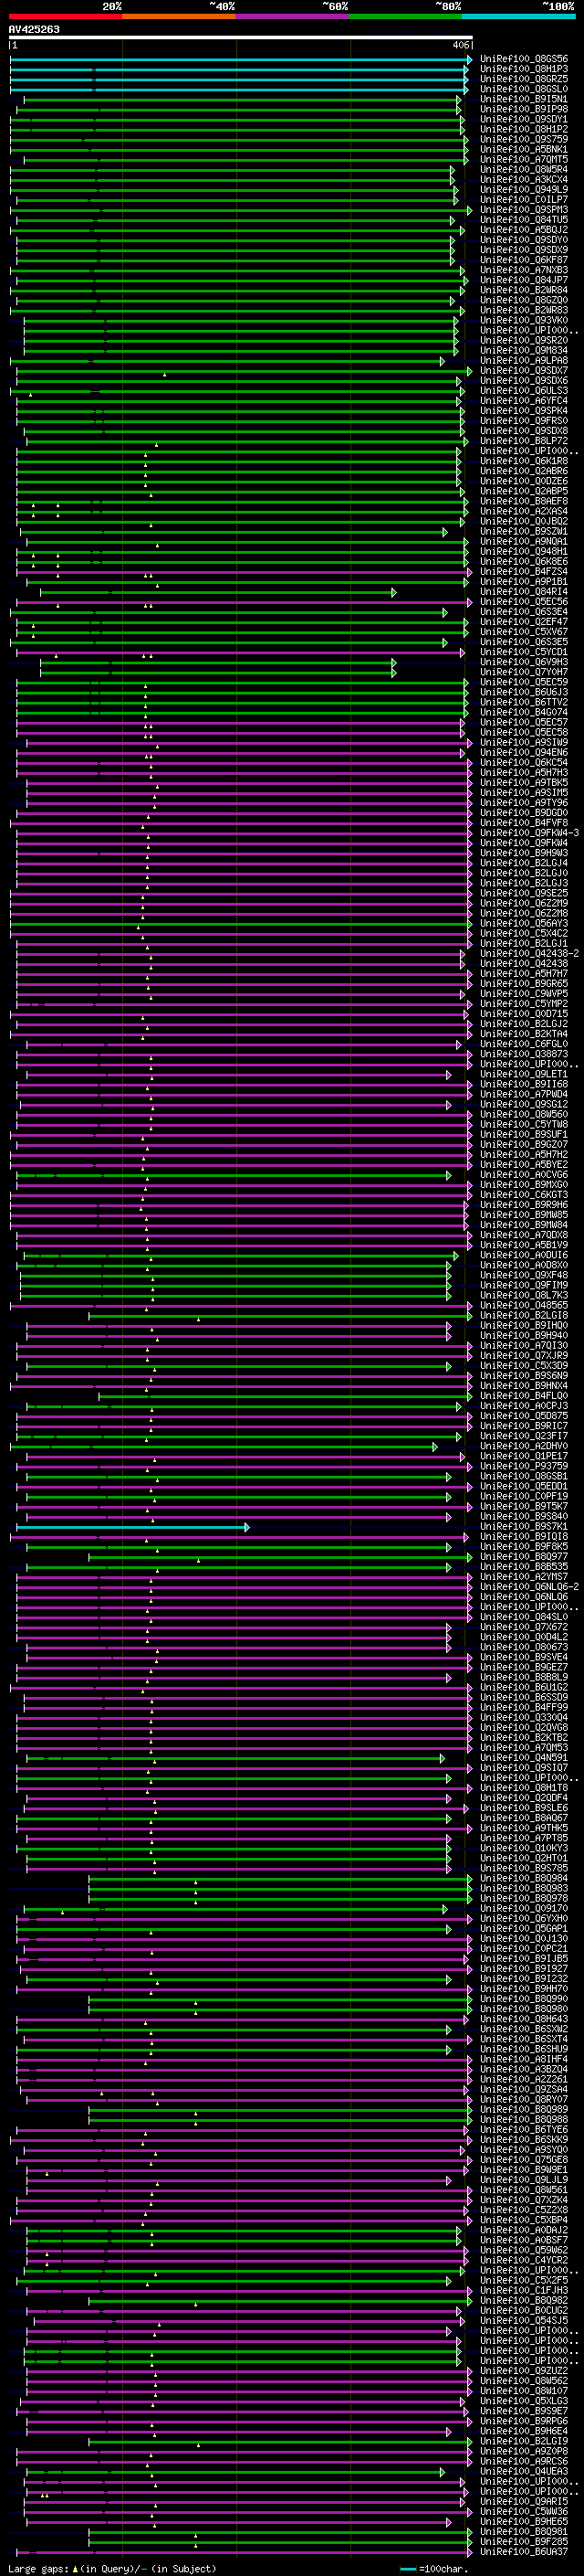Image resolution: width=584 pixels, height=2576 pixels.
Task: Open hit UniRef100_Q8GRZ5
Action: click(524, 79)
